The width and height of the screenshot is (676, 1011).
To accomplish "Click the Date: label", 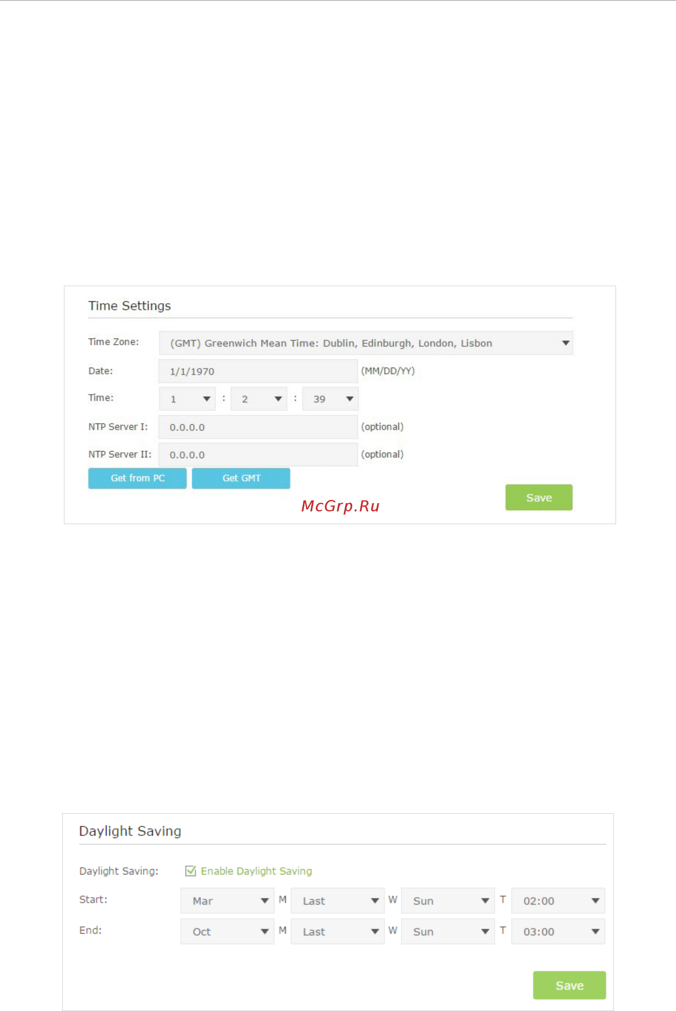I will tap(100, 371).
